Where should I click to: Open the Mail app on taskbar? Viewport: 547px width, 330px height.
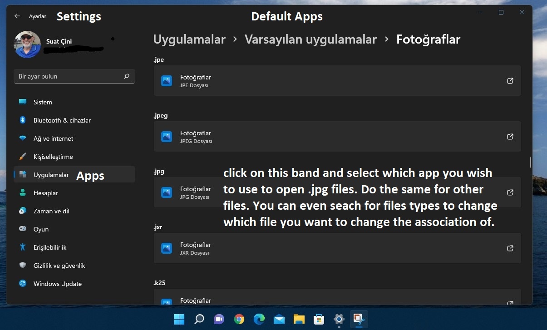point(279,319)
